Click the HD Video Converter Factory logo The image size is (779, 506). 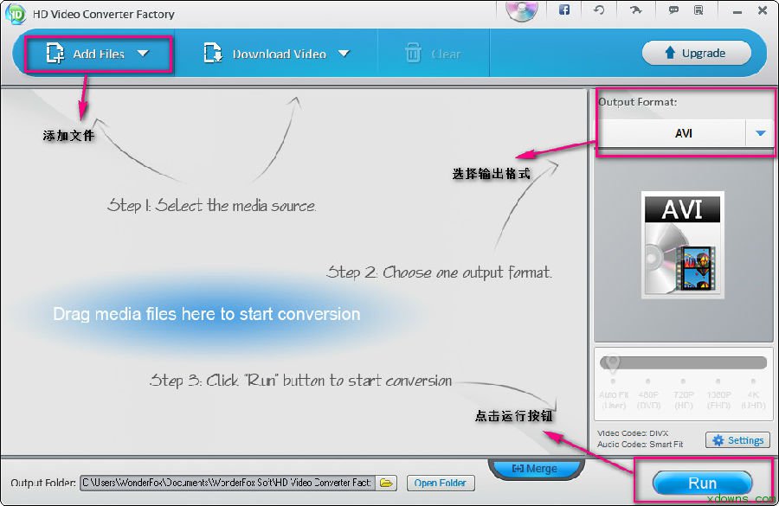click(16, 14)
